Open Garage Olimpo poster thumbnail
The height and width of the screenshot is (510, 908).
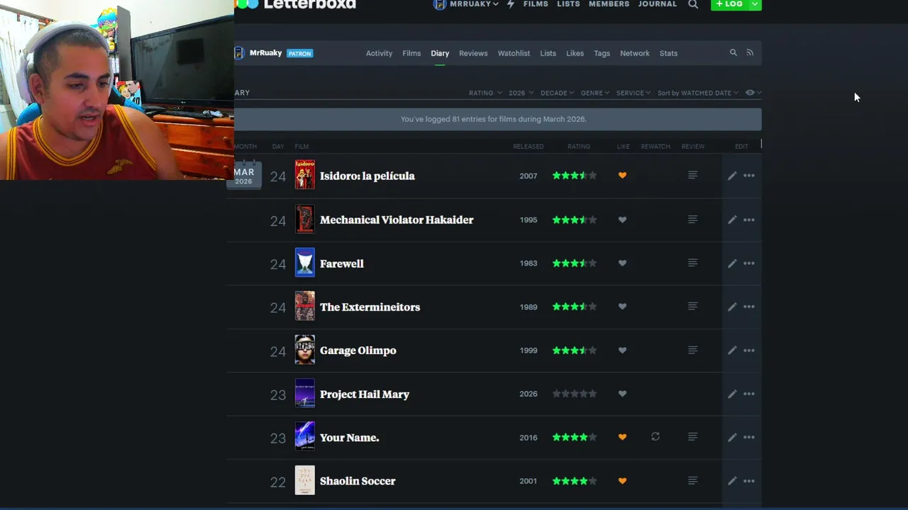[x=305, y=350]
